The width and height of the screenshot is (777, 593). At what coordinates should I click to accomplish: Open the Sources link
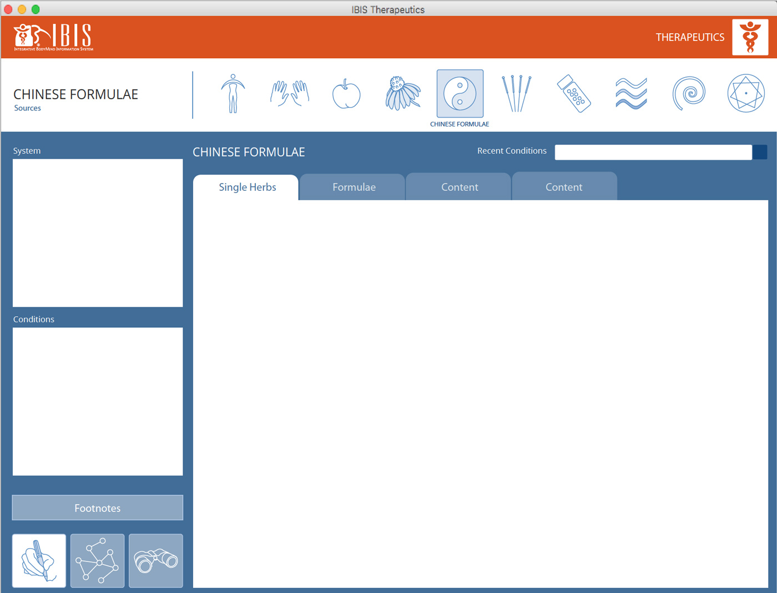[28, 108]
